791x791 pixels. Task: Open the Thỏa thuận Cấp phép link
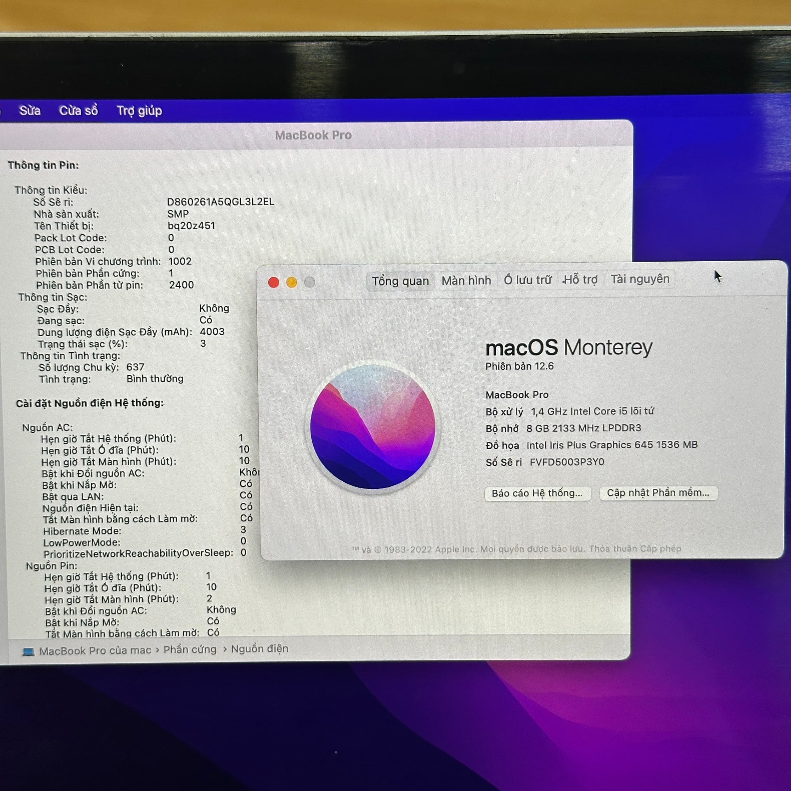pos(635,548)
